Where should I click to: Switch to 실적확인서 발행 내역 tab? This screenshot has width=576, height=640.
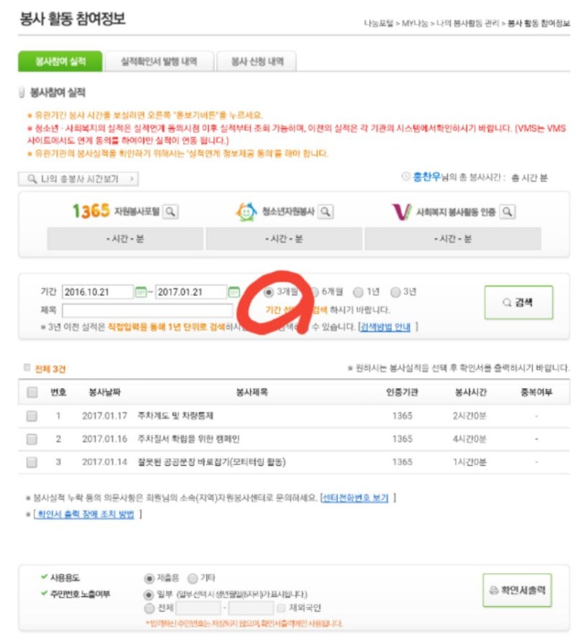[159, 61]
